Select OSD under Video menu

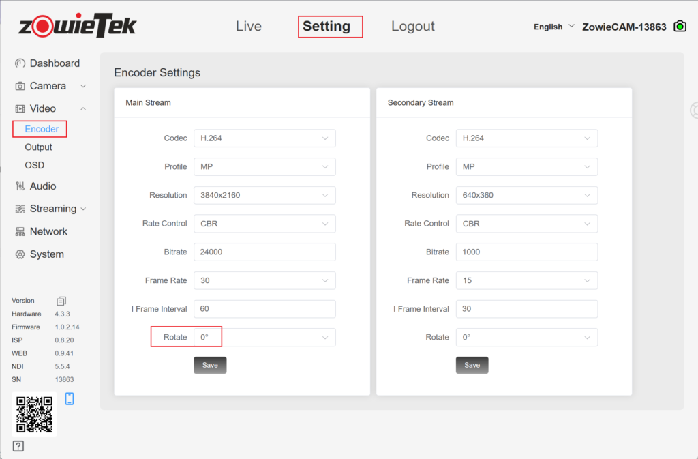[35, 165]
